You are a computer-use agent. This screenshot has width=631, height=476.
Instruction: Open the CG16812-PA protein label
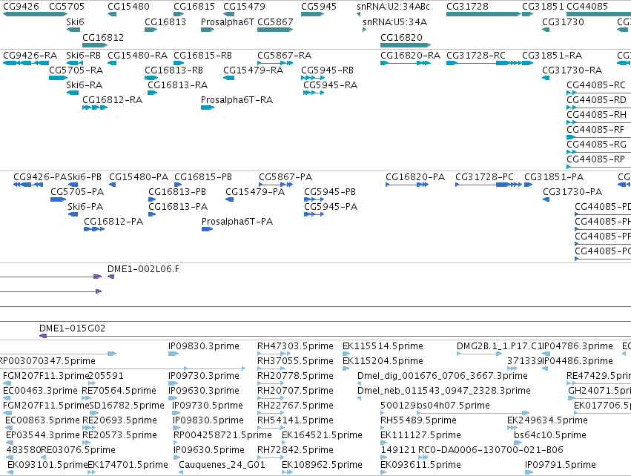click(113, 222)
